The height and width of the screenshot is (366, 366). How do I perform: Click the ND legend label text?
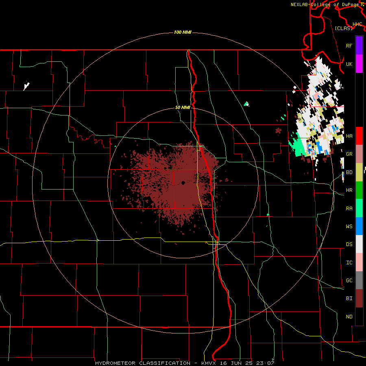pyautogui.click(x=349, y=317)
